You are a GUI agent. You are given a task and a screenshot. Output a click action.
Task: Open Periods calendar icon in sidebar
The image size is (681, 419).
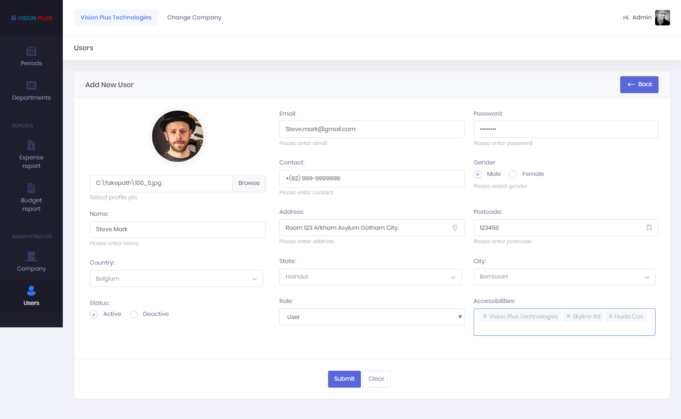[x=31, y=51]
